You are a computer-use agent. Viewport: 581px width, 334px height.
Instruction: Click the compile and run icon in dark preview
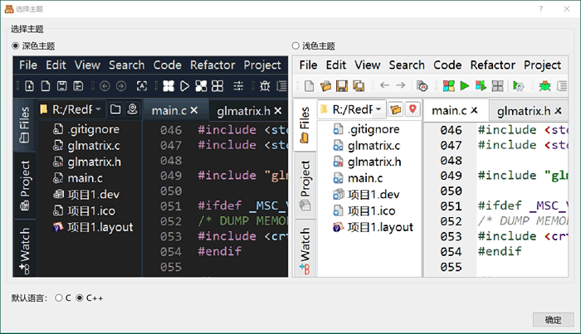click(x=201, y=86)
